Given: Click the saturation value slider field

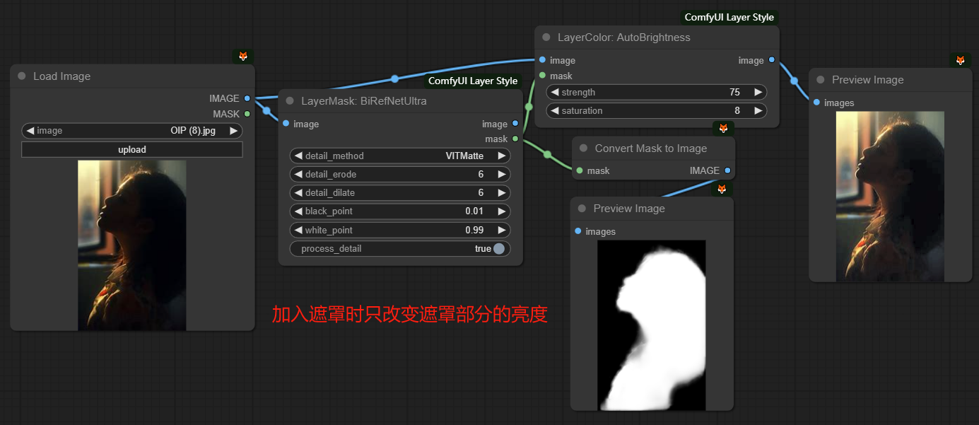Looking at the screenshot, I should 656,110.
